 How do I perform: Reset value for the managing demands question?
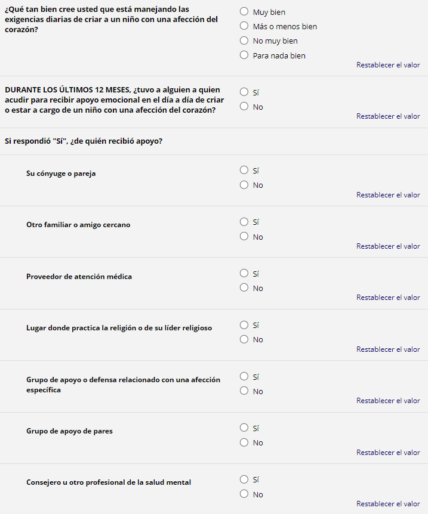point(388,65)
